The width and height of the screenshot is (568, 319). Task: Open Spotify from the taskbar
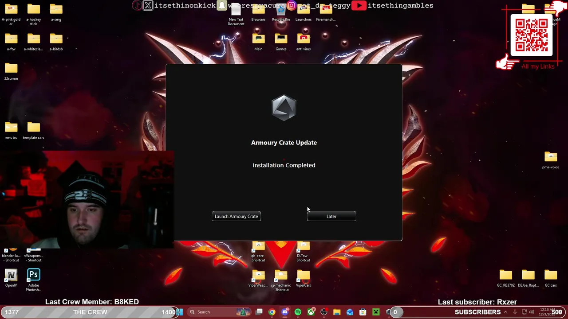coord(298,312)
